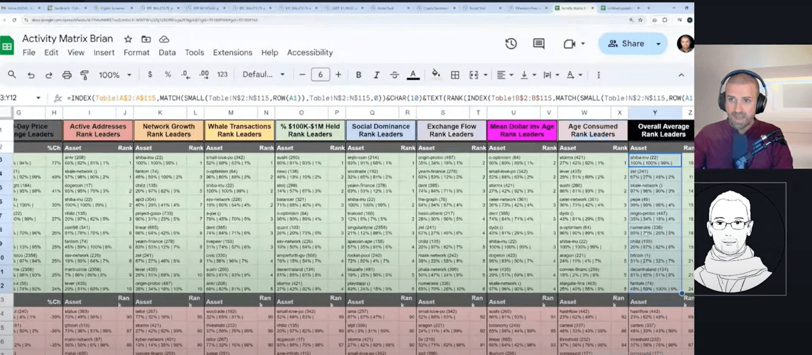Open the font family dropdown
812x355 pixels.
point(263,75)
